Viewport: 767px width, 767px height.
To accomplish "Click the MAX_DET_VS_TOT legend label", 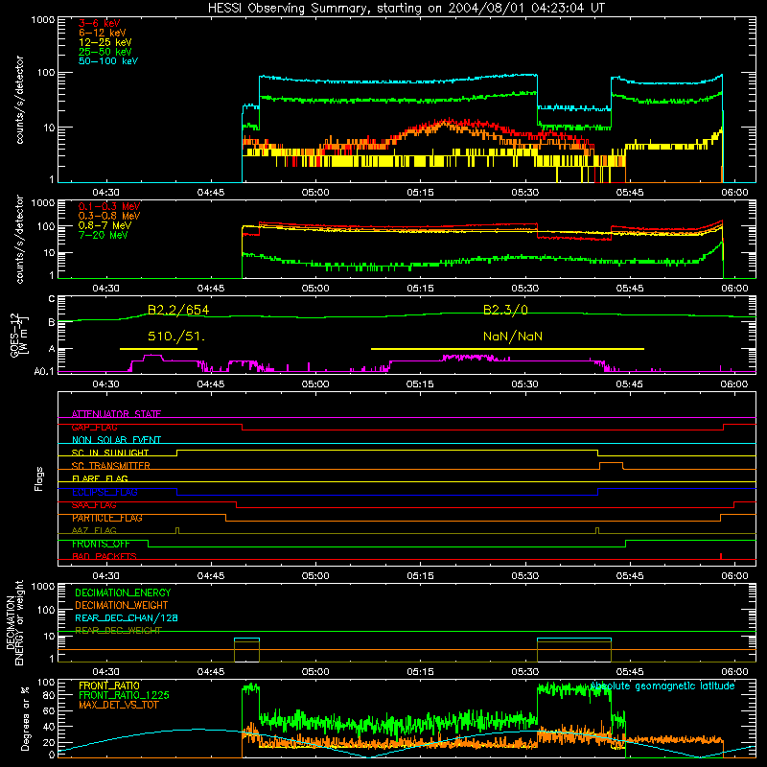I will 118,705.
